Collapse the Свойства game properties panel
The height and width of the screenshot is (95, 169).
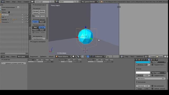point(2,59)
